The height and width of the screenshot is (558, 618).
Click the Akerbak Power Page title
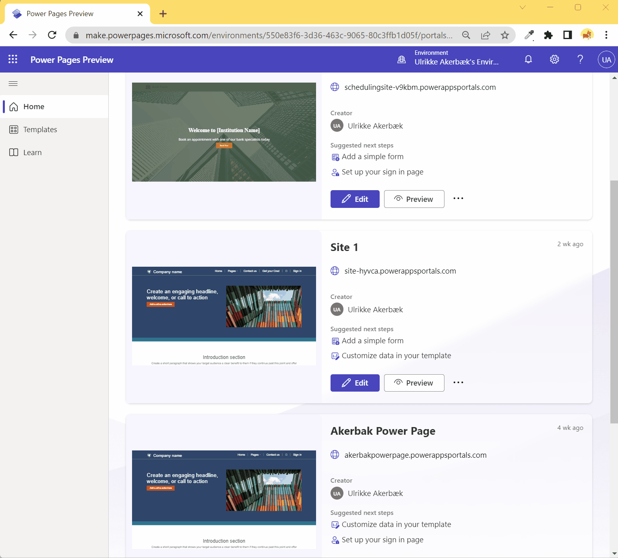383,431
